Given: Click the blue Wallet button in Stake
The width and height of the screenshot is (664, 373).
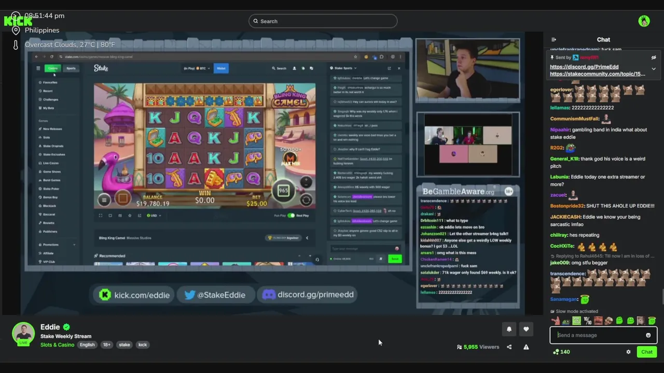Looking at the screenshot, I should pyautogui.click(x=221, y=68).
